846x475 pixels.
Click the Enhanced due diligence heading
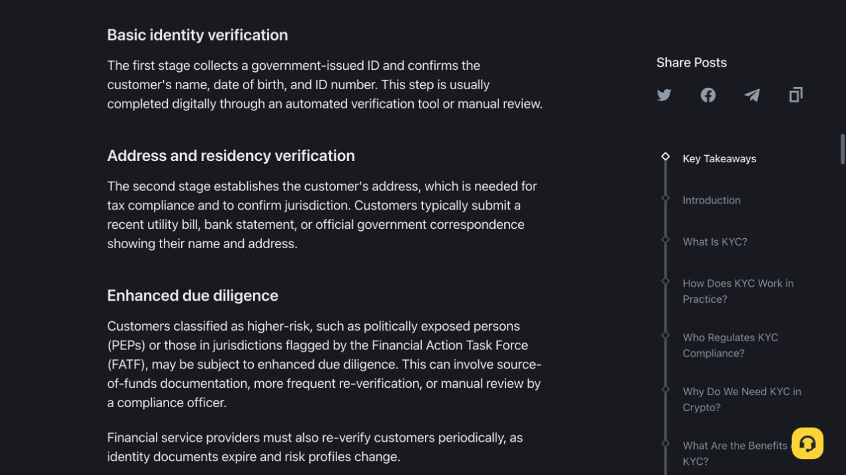(193, 295)
